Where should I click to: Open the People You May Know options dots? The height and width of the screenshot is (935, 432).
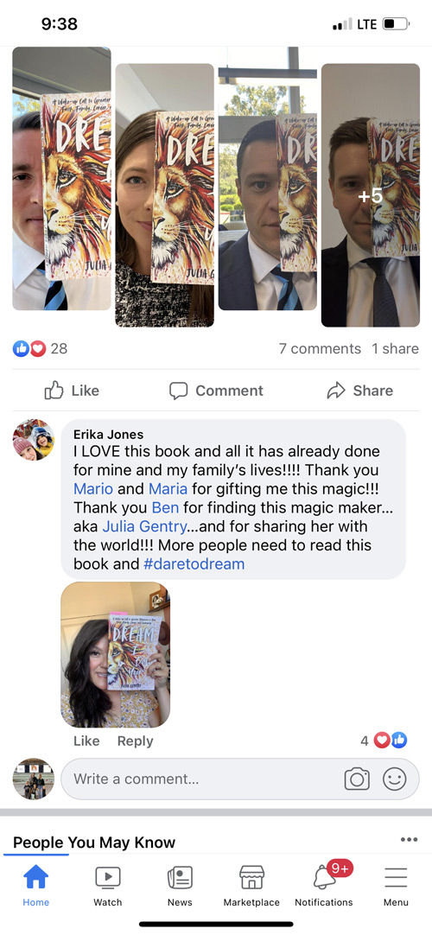point(409,840)
